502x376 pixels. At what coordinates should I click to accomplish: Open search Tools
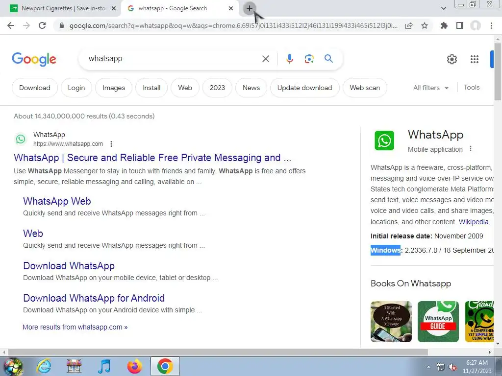(472, 87)
